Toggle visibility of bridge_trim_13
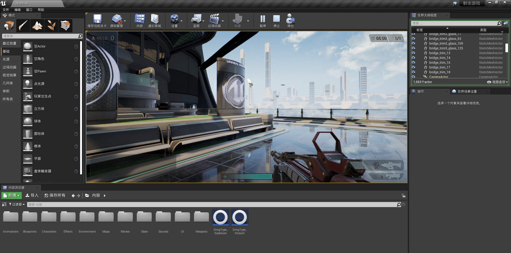Viewport: 511px width, 253px height. 413,53
